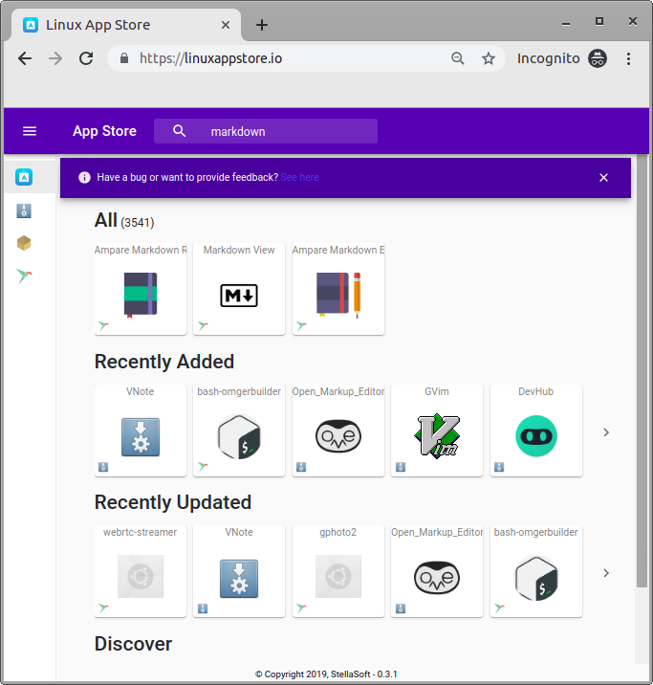Open the Chrome three-dot menu
This screenshot has width=653, height=685.
628,58
